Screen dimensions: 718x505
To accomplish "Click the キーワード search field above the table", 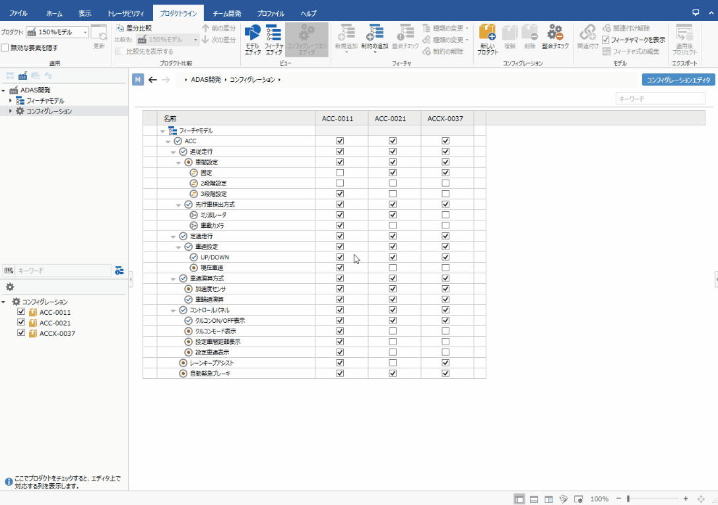I will tap(660, 98).
